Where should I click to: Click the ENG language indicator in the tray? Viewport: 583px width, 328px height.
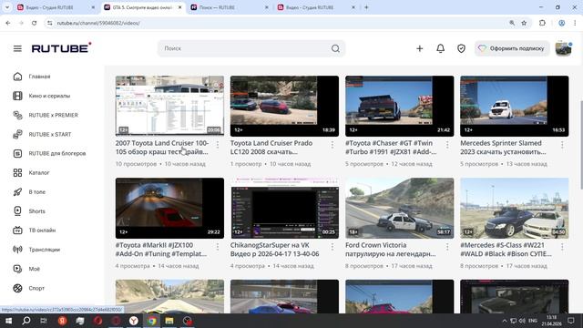coord(532,321)
